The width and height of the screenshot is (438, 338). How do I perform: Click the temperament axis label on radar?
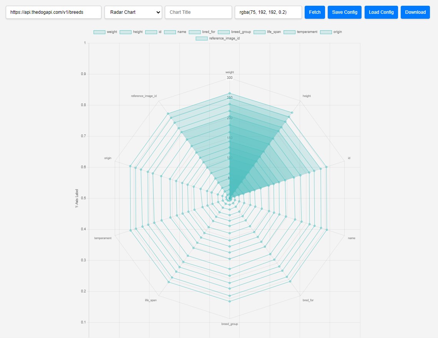(x=103, y=238)
